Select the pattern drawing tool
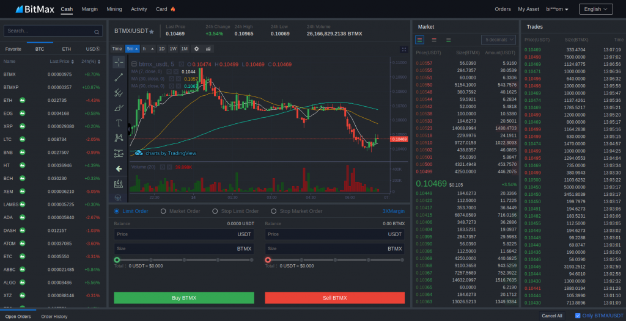This screenshot has width=626, height=321. pos(119,138)
